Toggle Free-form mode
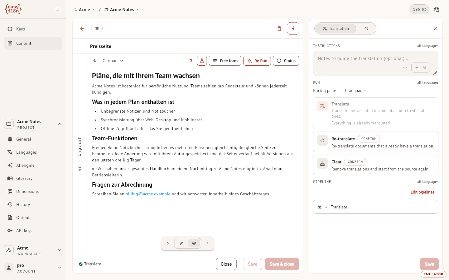449x280 pixels. tap(225, 61)
